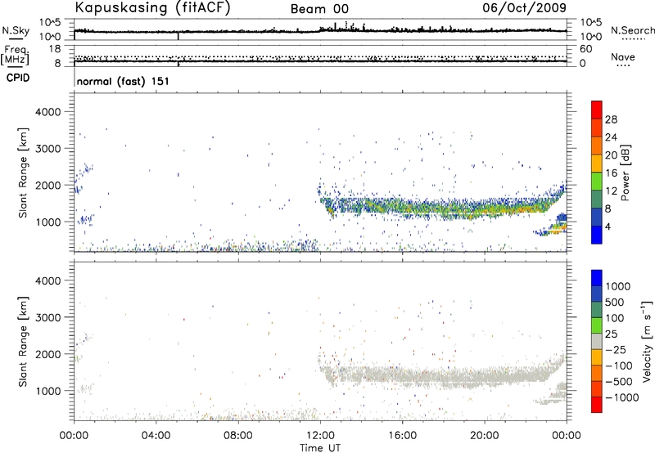Screen dimensions: 655x453
Task: Select the 16 label on Power colorbar
Action: (x=611, y=173)
